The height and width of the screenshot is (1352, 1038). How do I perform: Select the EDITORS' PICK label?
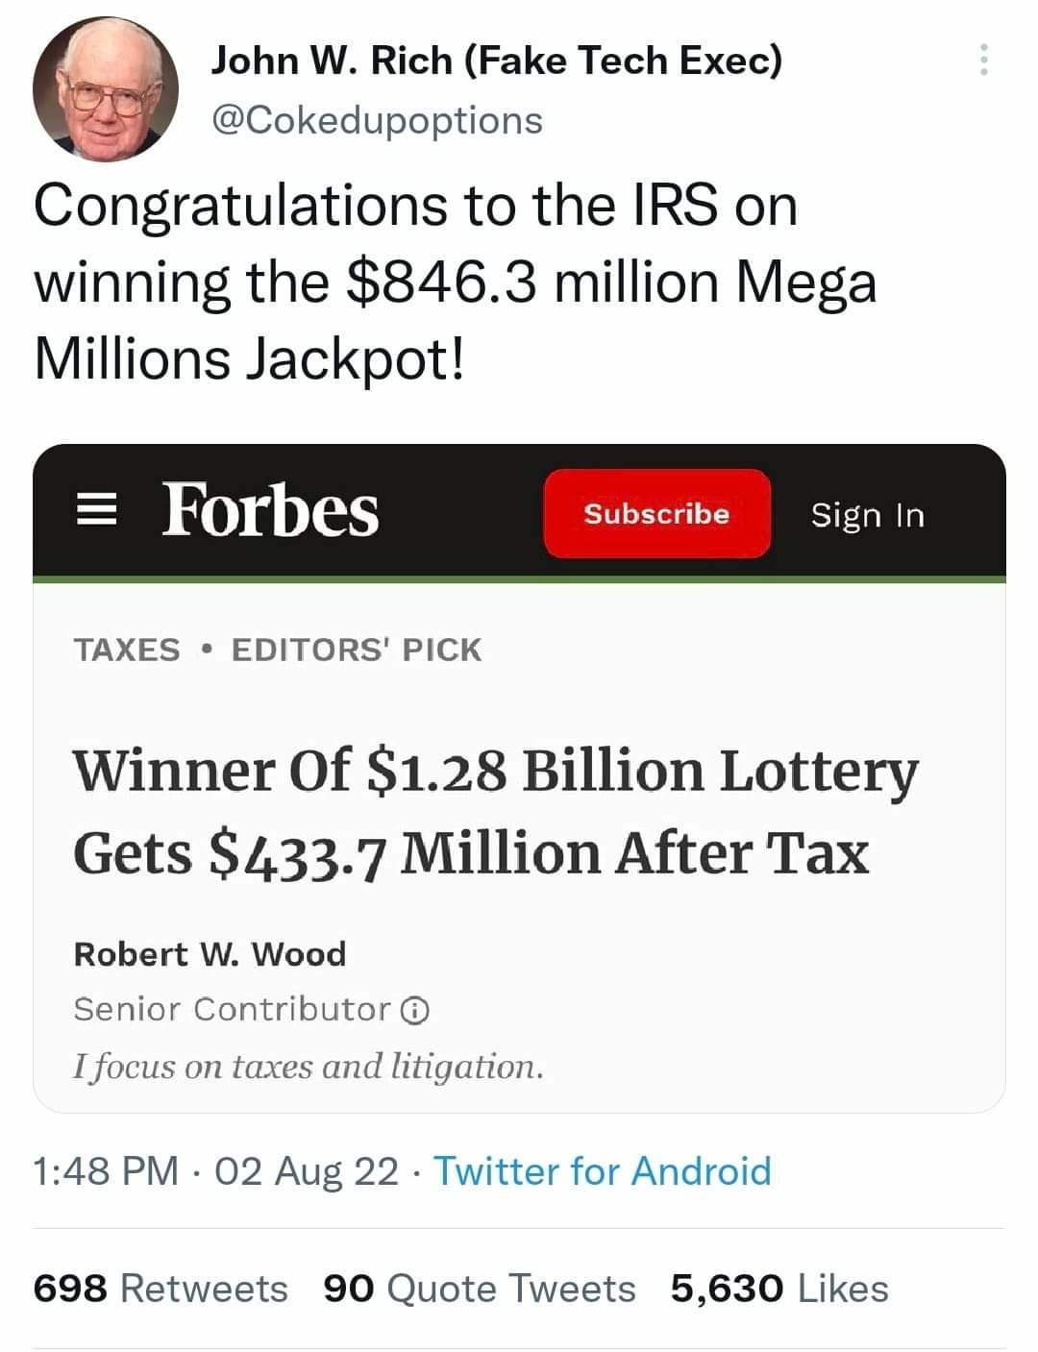(x=356, y=649)
